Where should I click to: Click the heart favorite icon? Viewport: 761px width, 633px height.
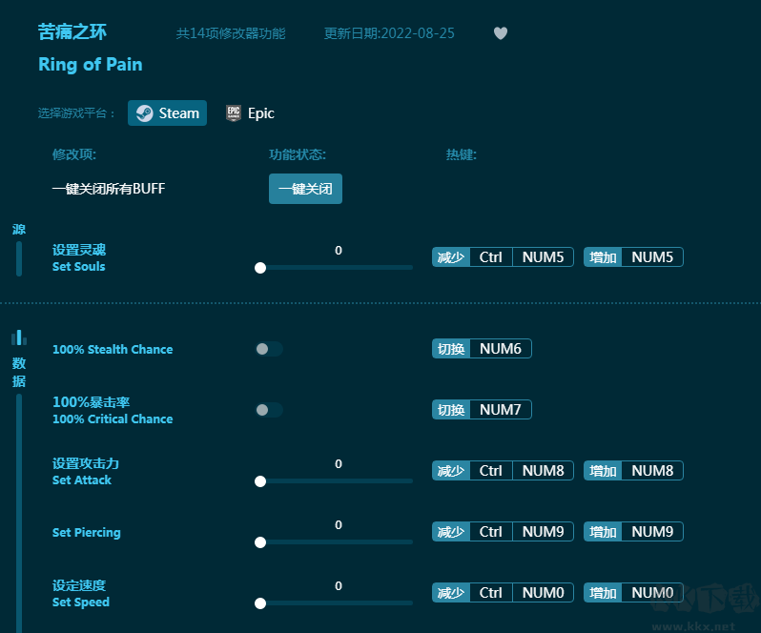click(501, 33)
